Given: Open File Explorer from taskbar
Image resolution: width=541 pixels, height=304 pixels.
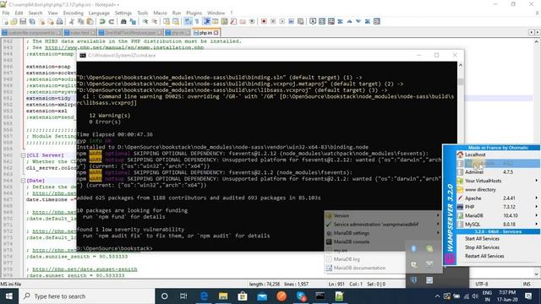Looking at the screenshot, I should (x=223, y=296).
